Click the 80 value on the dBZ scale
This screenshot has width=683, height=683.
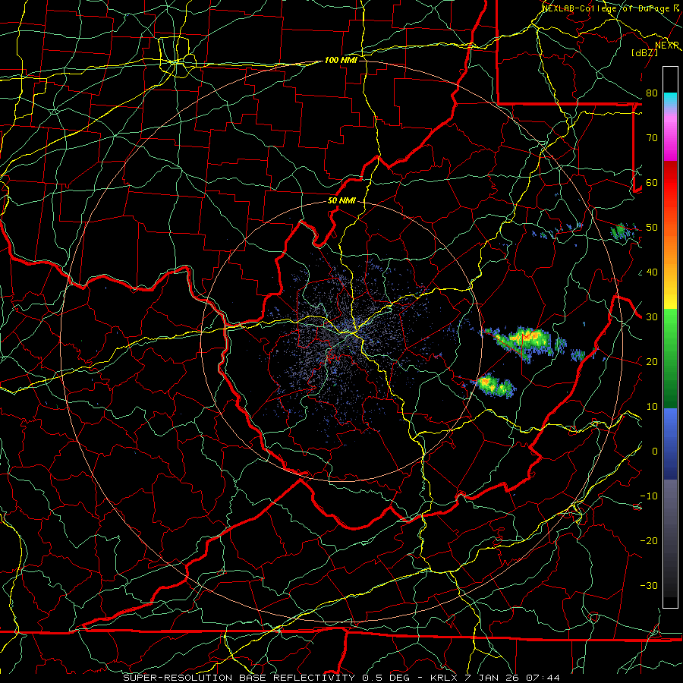click(652, 93)
